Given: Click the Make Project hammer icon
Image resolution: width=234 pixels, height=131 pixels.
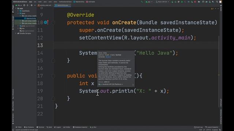Looking at the screenshot, I should tap(142, 2).
